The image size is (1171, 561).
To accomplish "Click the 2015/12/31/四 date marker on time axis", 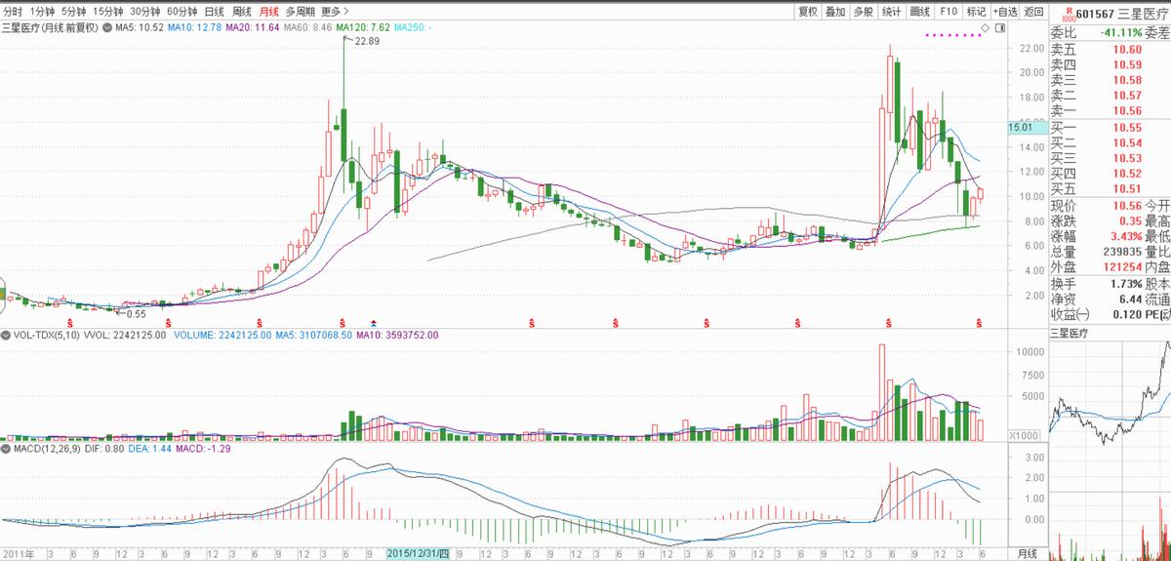I will (420, 553).
